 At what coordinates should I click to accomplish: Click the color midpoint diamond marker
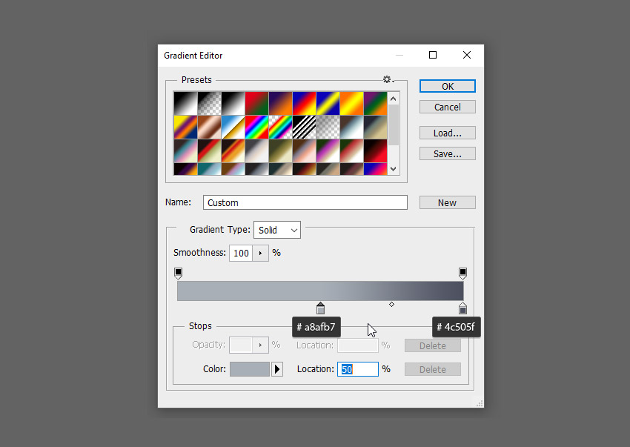(x=392, y=304)
